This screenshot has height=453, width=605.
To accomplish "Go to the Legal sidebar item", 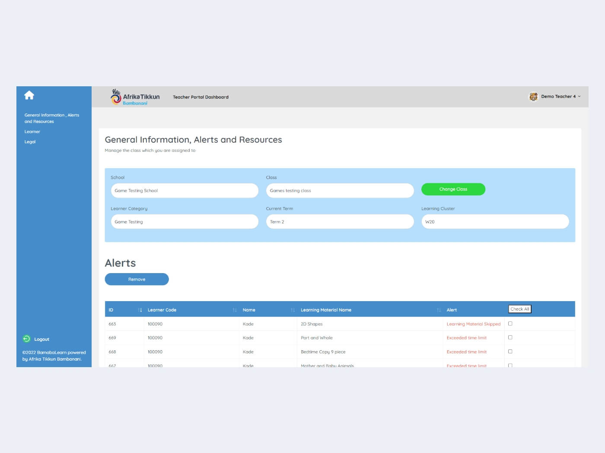I will pos(30,142).
